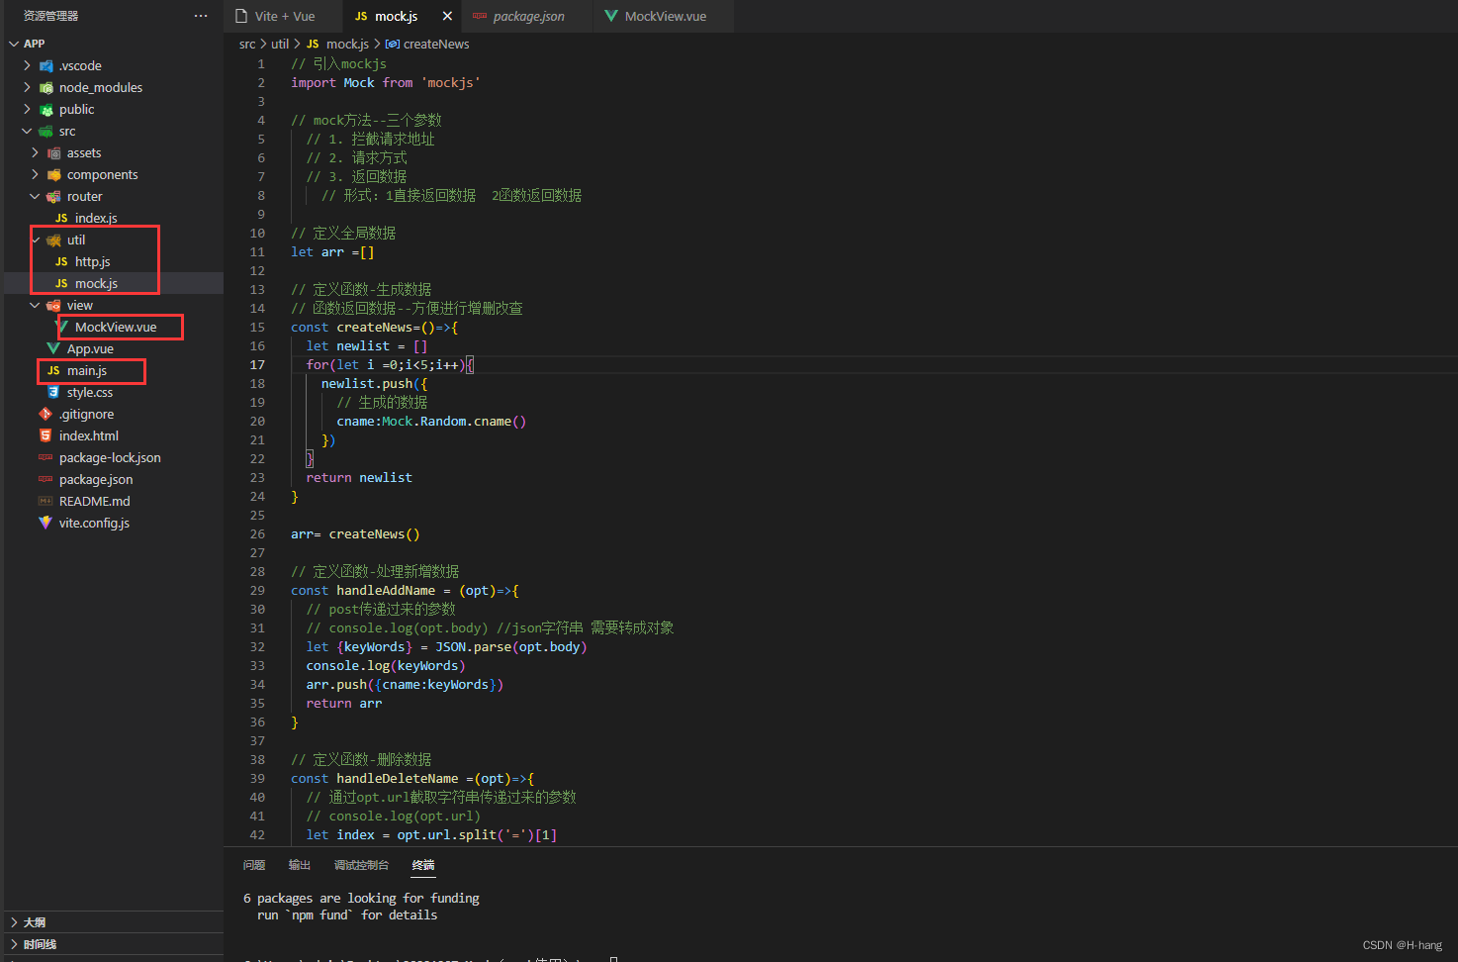The image size is (1458, 962).
Task: Switch to the 输出 panel tab
Action: (300, 865)
